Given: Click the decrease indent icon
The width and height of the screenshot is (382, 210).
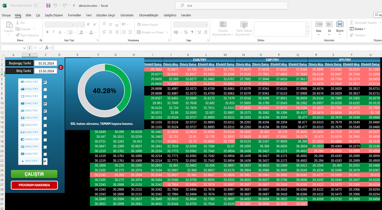Looking at the screenshot, I should (x=124, y=32).
